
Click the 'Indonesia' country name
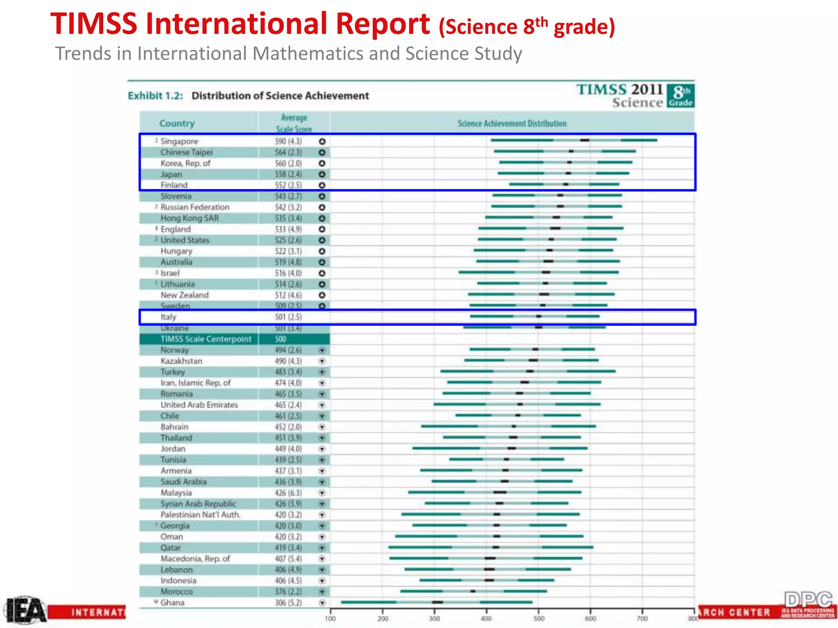click(x=178, y=581)
